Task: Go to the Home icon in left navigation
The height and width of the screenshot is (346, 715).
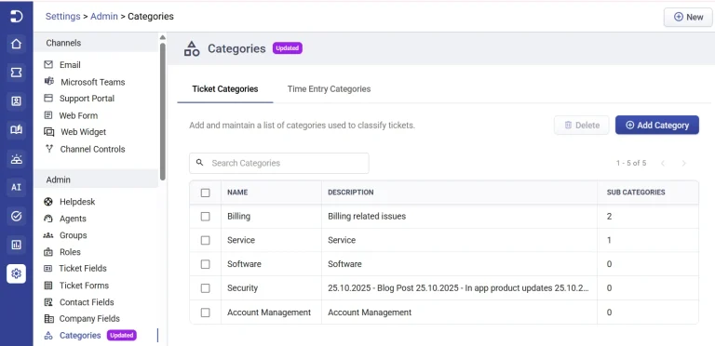Action: pyautogui.click(x=16, y=44)
